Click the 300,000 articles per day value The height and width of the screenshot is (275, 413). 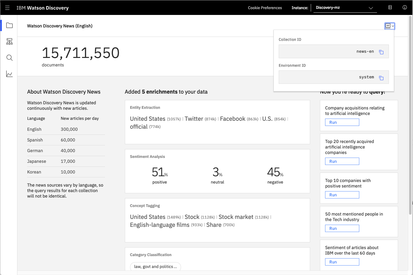69,129
